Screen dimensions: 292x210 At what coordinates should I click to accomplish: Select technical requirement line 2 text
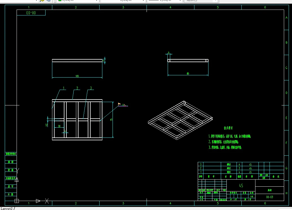tap(223, 142)
